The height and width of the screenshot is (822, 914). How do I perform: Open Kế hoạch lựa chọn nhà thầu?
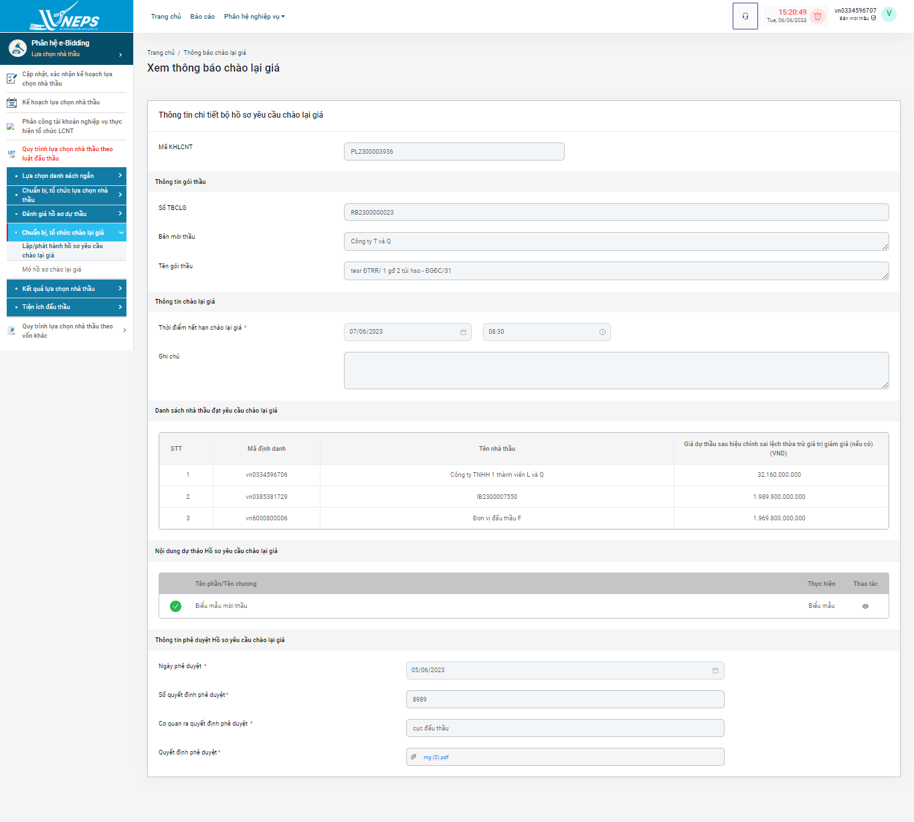61,102
